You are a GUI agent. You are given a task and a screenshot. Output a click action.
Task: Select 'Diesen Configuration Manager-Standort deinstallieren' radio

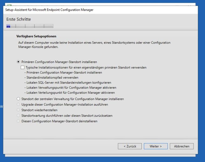(x=18, y=121)
